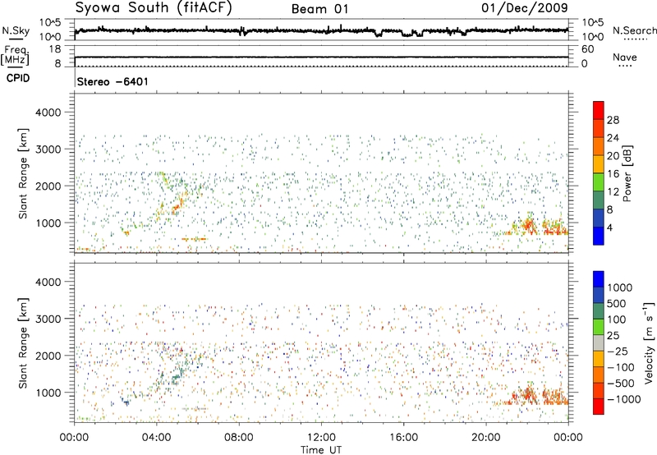The height and width of the screenshot is (455, 657).
Task: Click the 'Time UT' axis title
Action: click(x=321, y=449)
